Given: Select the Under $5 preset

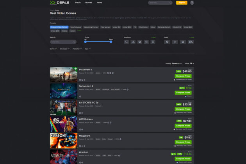Looking at the screenshot, I should point(116,27).
